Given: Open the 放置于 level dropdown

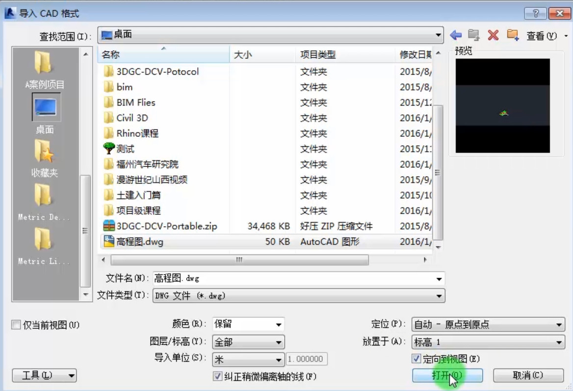Looking at the screenshot, I should [x=488, y=342].
